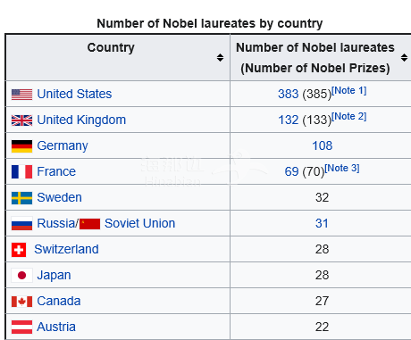This screenshot has height=340, width=411.
Task: Click the United States flag icon
Action: pos(21,95)
